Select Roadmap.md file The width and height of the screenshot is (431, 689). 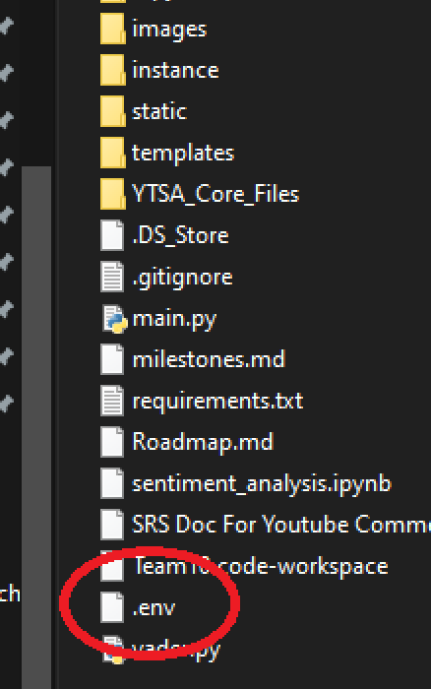203,442
